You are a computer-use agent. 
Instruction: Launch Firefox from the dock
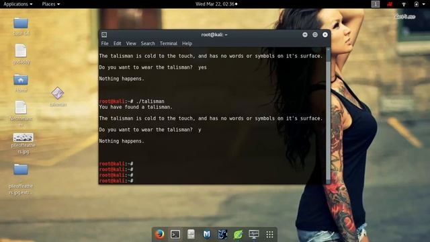[x=160, y=235]
